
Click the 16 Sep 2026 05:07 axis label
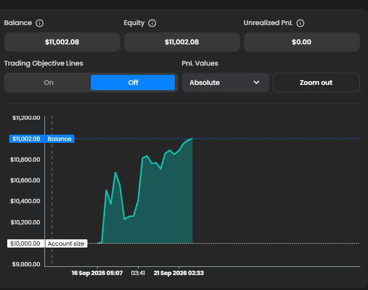click(97, 273)
